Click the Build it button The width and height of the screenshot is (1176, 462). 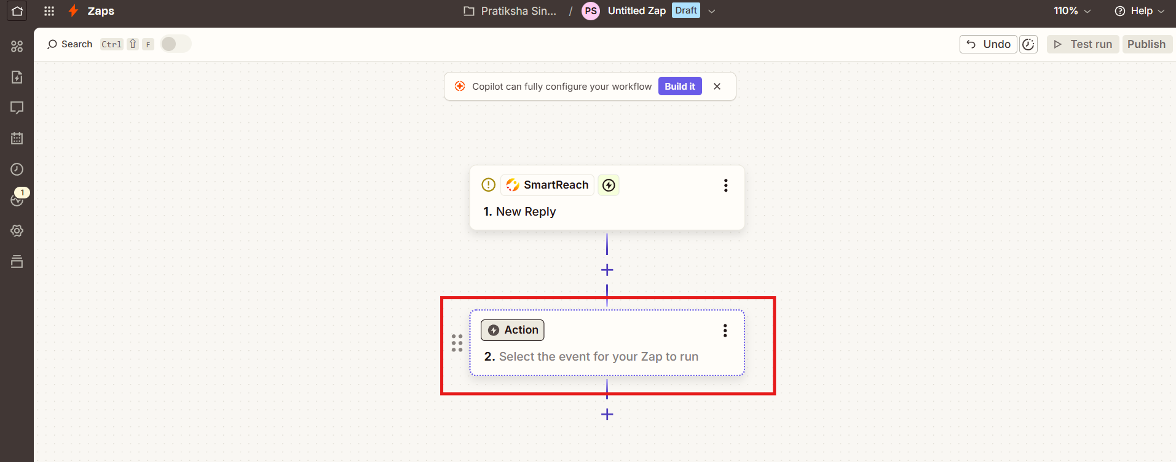(x=680, y=87)
